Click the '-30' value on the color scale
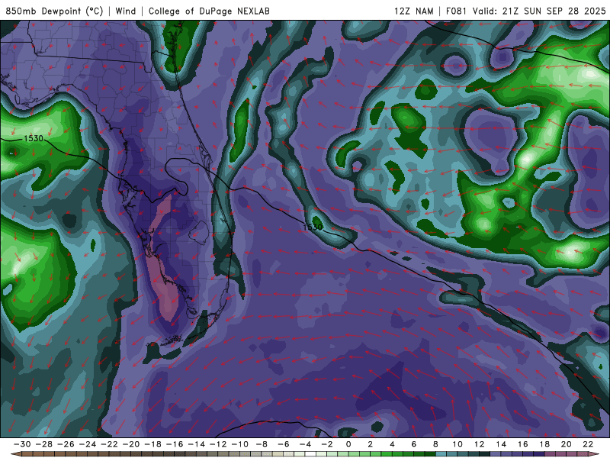 tap(22, 444)
